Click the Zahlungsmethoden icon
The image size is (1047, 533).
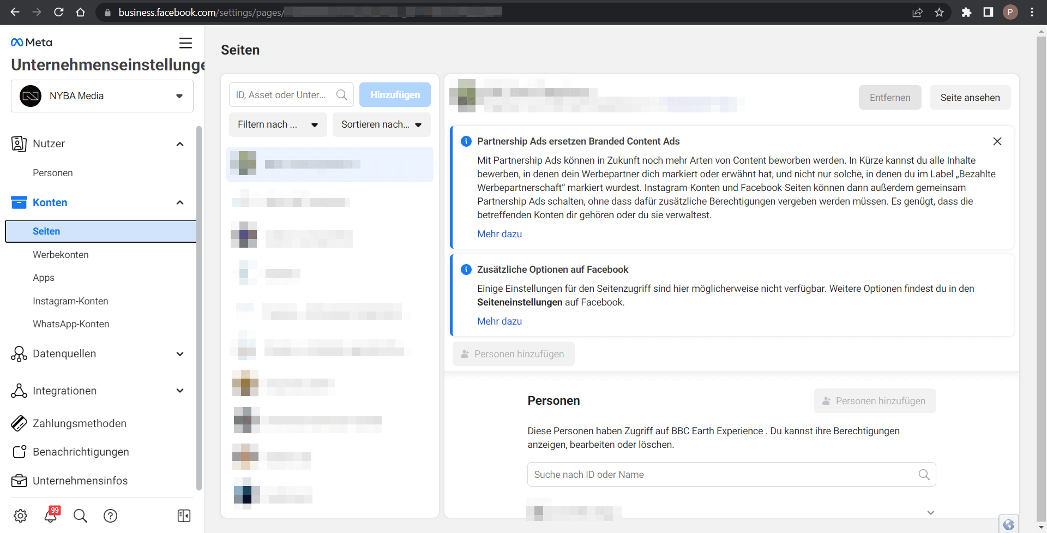[x=19, y=423]
